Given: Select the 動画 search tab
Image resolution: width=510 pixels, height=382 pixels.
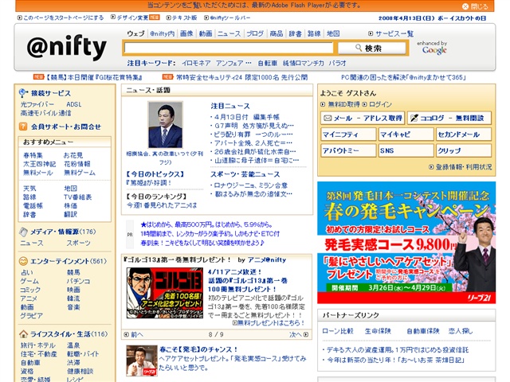Looking at the screenshot, I should [x=206, y=33].
